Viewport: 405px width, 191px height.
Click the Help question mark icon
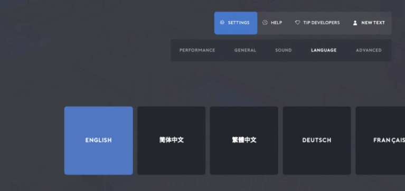coord(265,23)
